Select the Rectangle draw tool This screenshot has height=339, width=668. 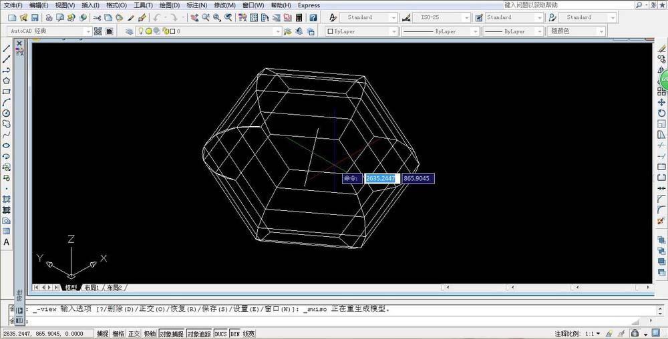[x=7, y=91]
